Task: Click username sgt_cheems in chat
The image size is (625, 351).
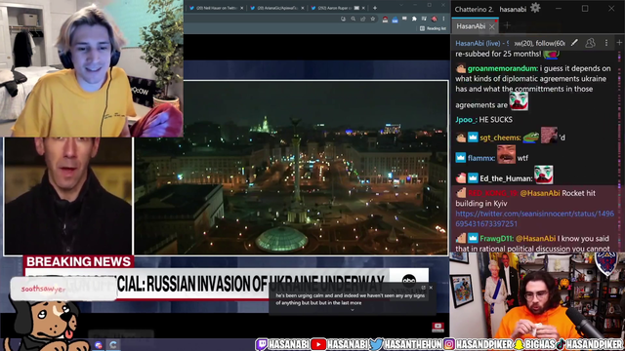Action: (x=500, y=137)
